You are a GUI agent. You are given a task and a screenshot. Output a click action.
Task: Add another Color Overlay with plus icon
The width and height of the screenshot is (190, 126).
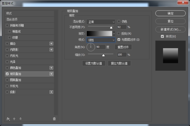click(51, 68)
